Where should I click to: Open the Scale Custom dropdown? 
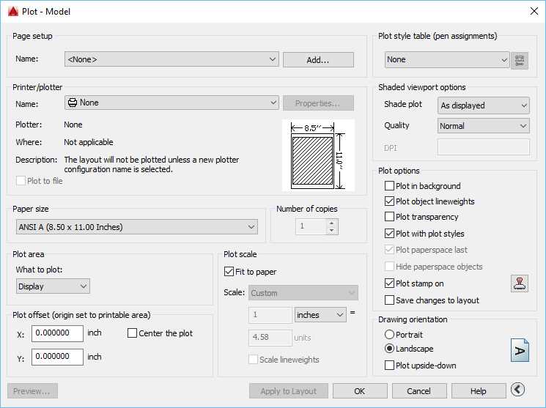pyautogui.click(x=303, y=293)
